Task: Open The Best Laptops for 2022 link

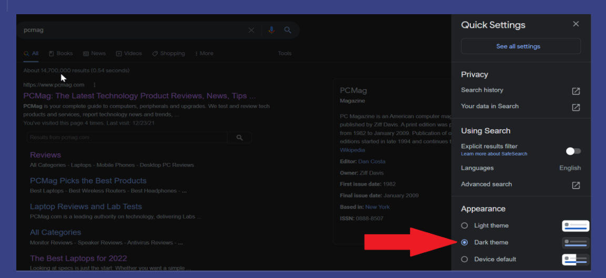Action: click(x=78, y=259)
